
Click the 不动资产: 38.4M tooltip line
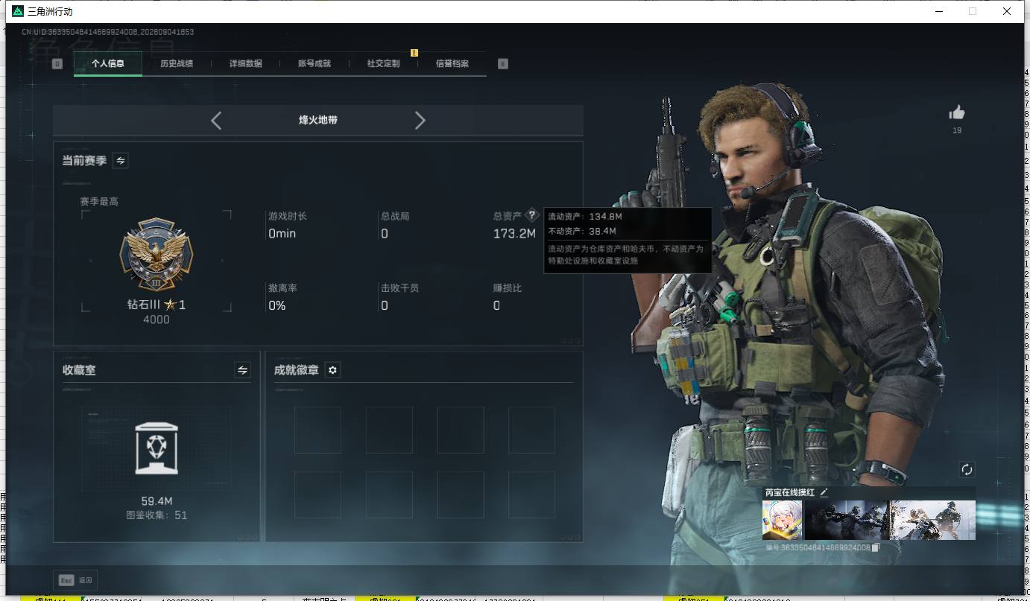[583, 232]
